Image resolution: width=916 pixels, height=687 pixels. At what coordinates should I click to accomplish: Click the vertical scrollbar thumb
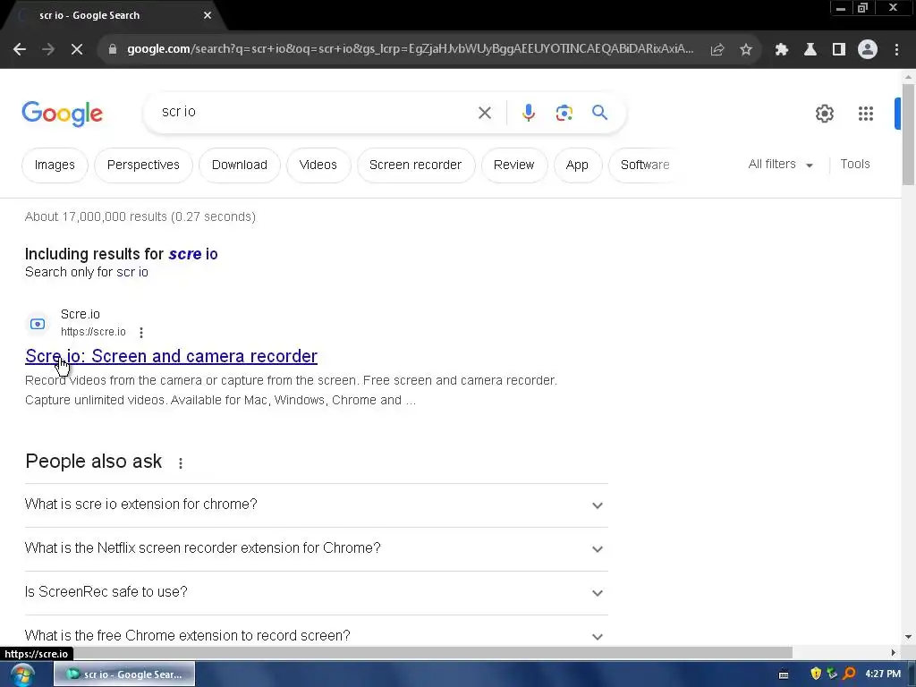pyautogui.click(x=908, y=134)
